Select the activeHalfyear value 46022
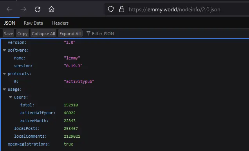The width and height of the screenshot is (249, 151). (70, 113)
